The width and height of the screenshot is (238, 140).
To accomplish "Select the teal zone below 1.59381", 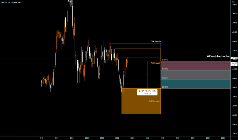I will tap(196, 84).
